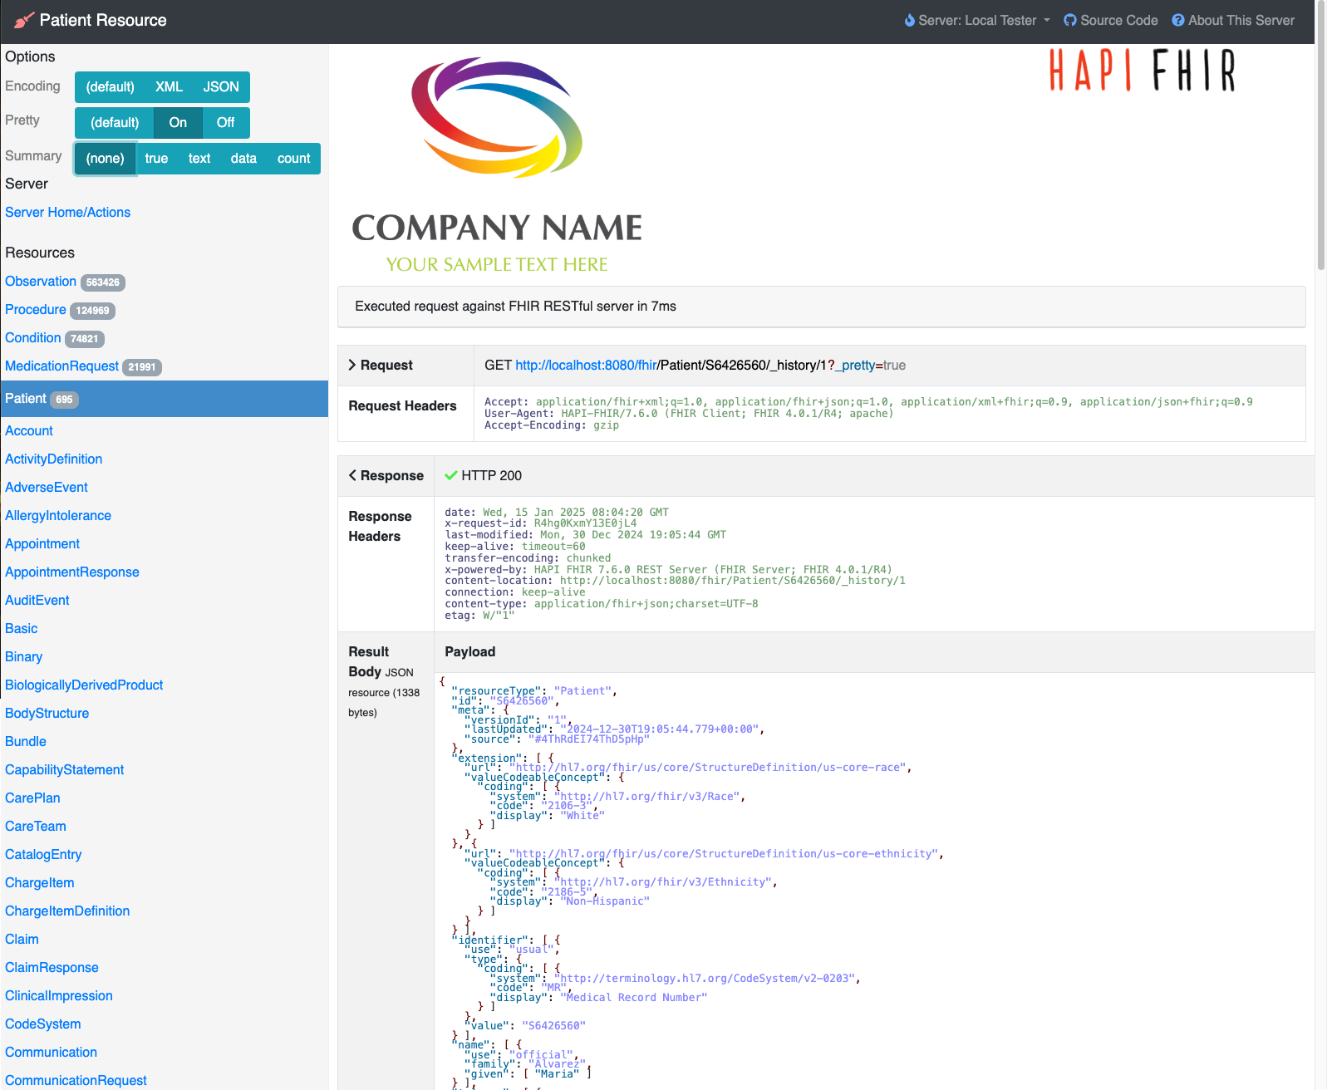Collapse the Response section chevron
Viewport: 1327px width, 1090px height.
pos(352,476)
